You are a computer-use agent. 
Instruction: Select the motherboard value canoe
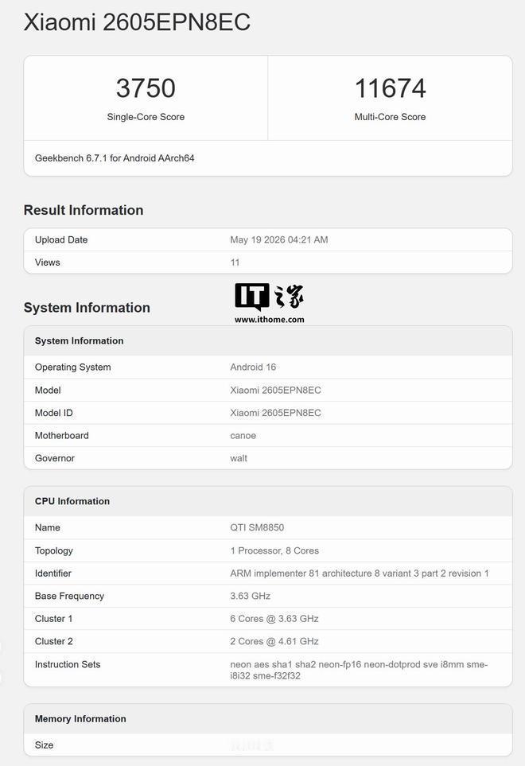(x=243, y=436)
